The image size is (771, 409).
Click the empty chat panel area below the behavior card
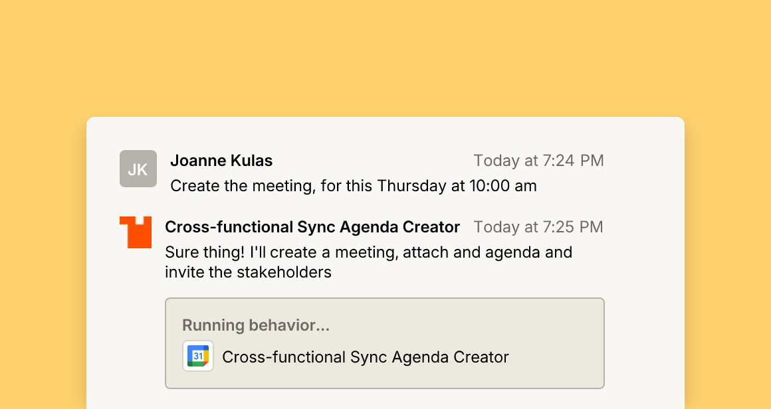(385, 398)
